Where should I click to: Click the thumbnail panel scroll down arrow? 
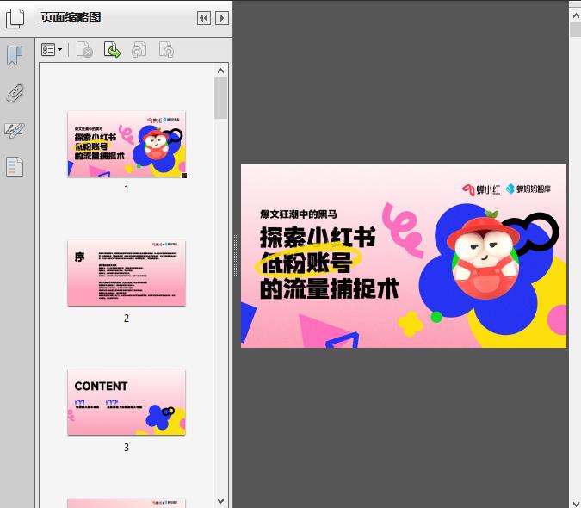point(221,501)
